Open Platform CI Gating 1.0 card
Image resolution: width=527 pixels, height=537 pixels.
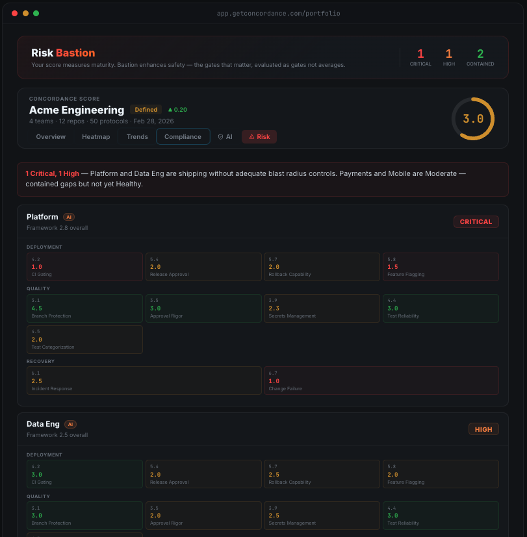84,267
